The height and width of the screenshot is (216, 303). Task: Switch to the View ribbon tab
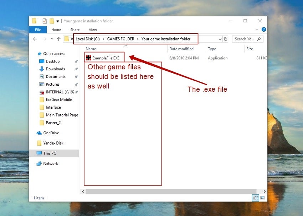[x=93, y=29]
